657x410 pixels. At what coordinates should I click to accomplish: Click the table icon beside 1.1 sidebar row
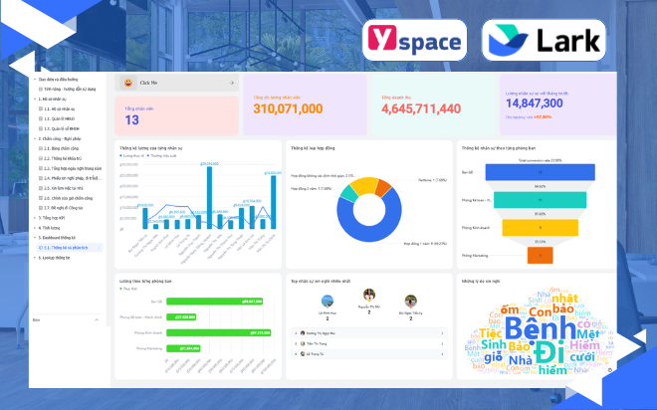41,108
